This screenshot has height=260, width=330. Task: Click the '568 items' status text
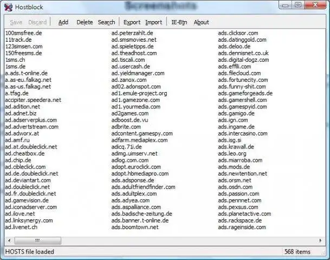coord(297,252)
